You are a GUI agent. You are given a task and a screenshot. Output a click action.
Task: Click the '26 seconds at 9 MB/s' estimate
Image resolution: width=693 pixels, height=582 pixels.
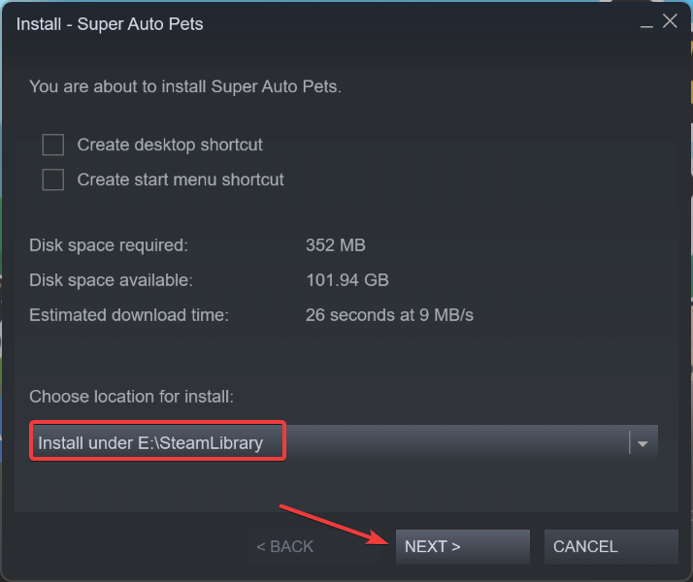coord(389,315)
